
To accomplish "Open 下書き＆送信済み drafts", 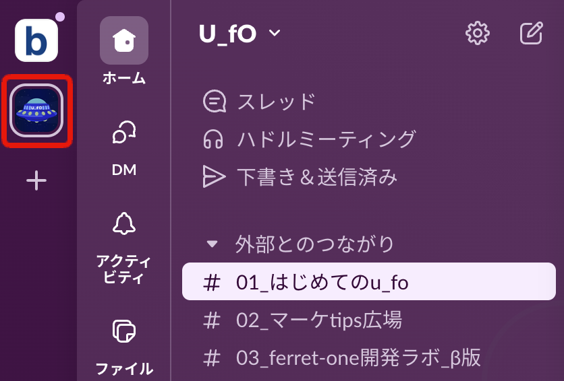I will point(316,176).
